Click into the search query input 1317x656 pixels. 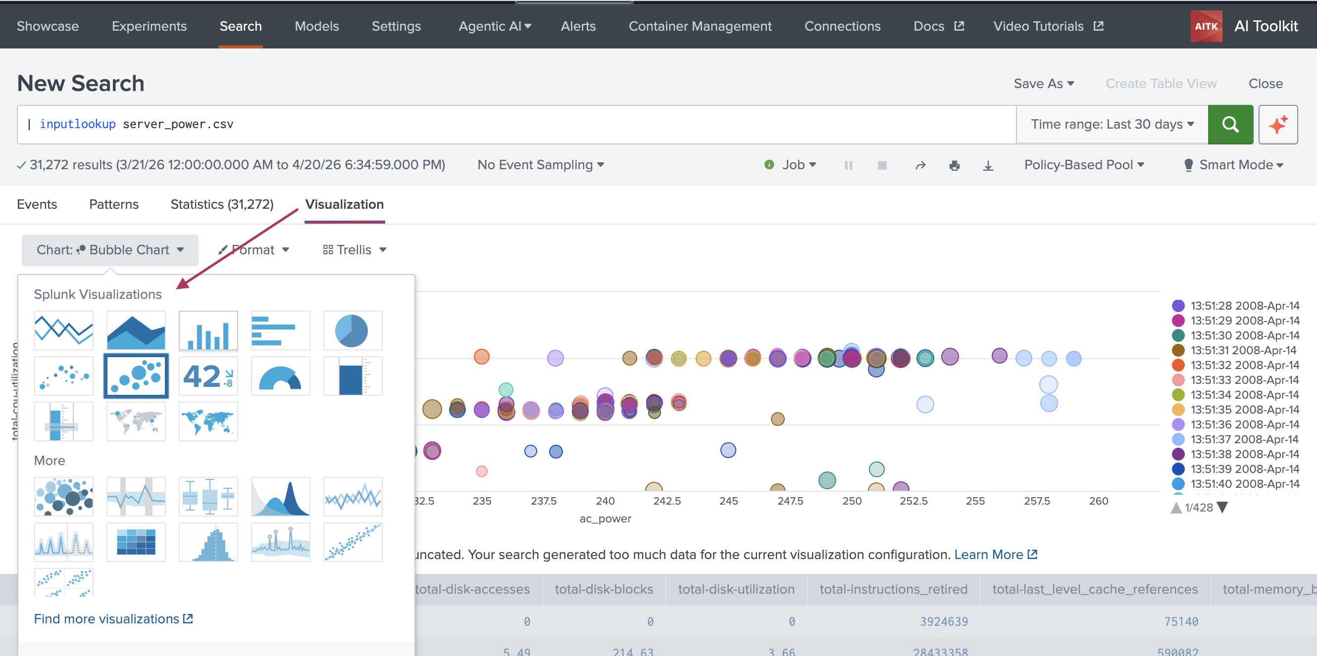(x=516, y=124)
